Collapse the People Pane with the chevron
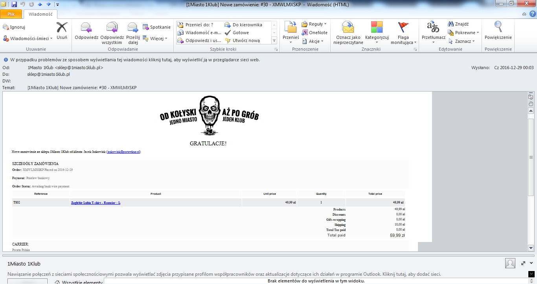The height and width of the screenshot is (284, 537). tap(531, 263)
